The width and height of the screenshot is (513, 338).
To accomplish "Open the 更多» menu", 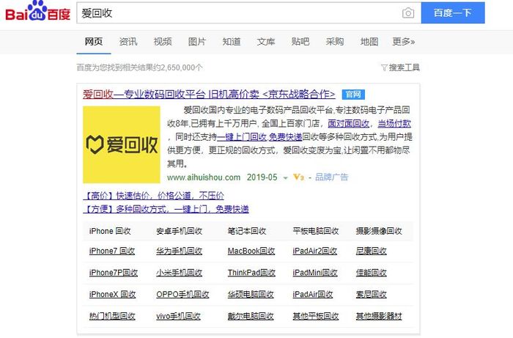I will (x=403, y=42).
